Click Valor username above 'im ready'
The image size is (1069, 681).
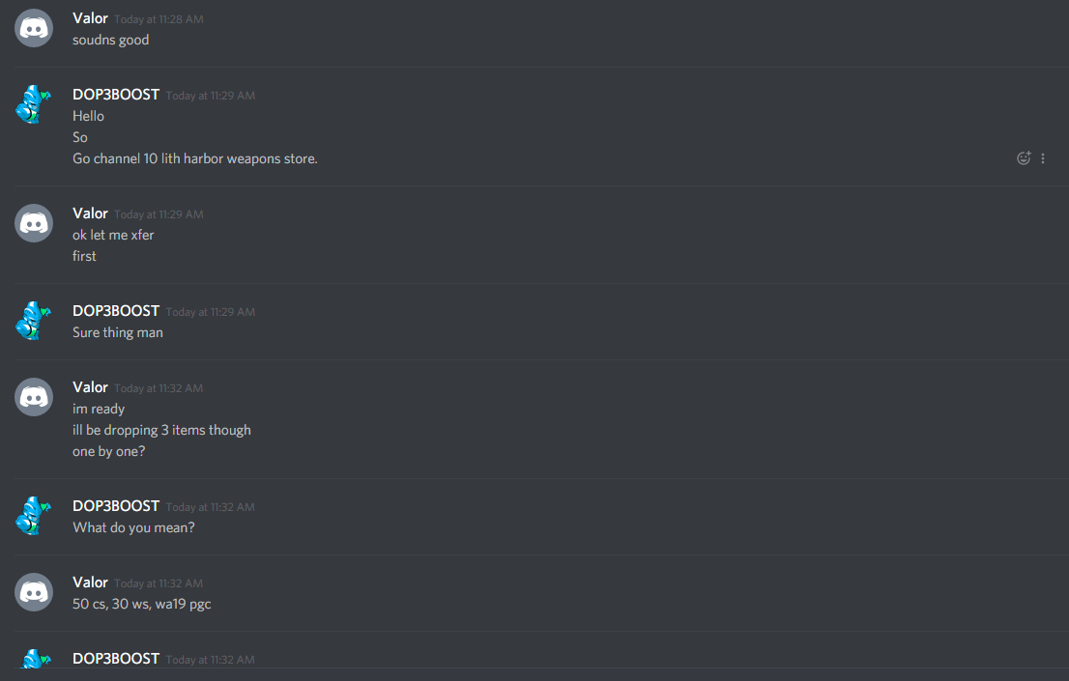(x=90, y=387)
